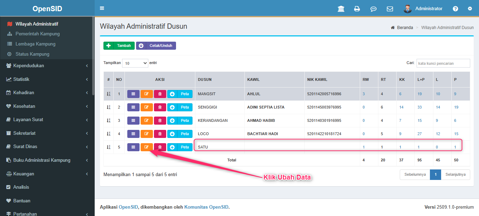Click the printer icon in top bar
Viewport: 479px width, 216px height.
coord(357,9)
